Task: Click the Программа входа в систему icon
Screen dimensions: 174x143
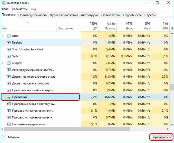Action: point(9,104)
